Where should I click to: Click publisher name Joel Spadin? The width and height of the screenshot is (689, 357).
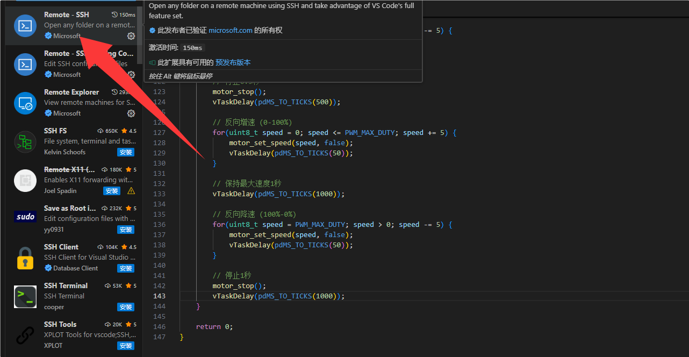[x=60, y=191]
